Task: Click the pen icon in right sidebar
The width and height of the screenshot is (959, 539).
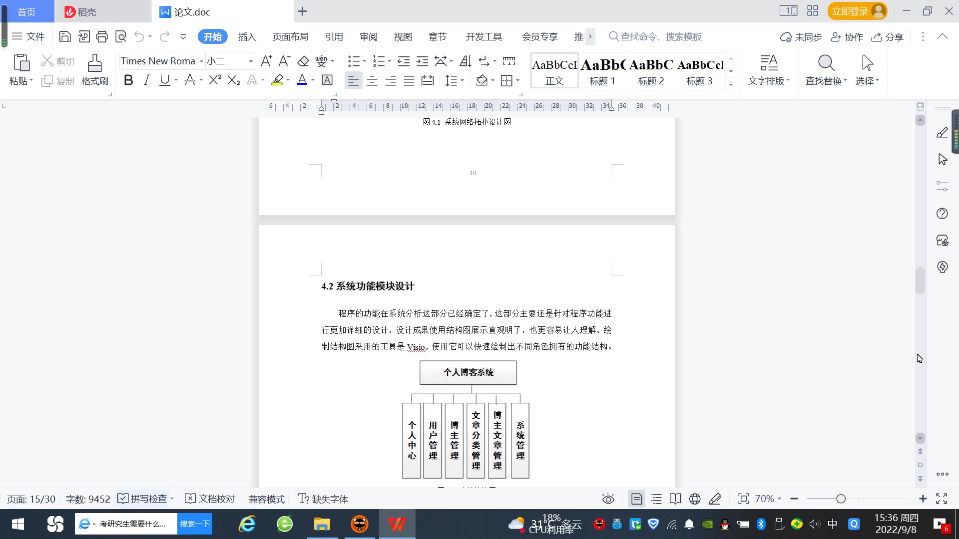Action: tap(942, 132)
